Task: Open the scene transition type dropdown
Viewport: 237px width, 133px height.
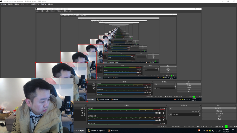Action: [185, 108]
